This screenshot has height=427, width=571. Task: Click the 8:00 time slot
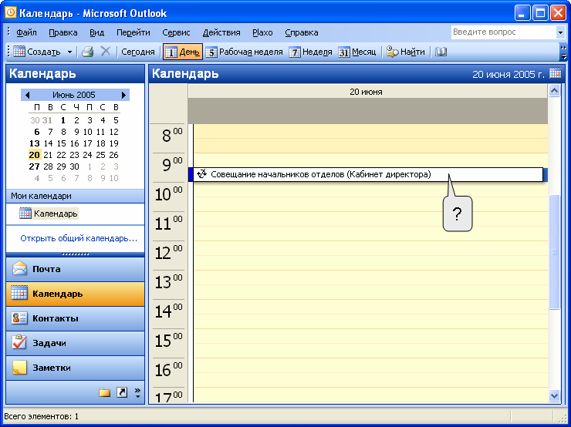point(370,131)
